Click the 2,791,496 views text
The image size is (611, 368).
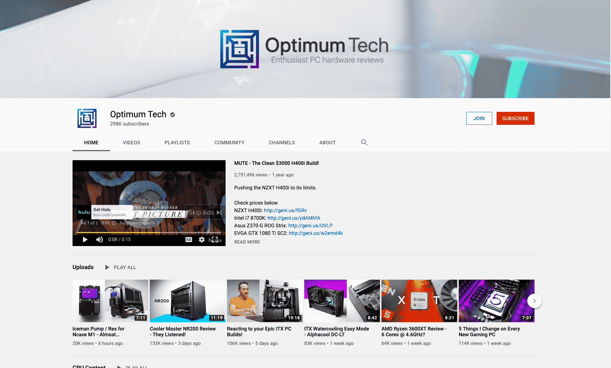(251, 175)
